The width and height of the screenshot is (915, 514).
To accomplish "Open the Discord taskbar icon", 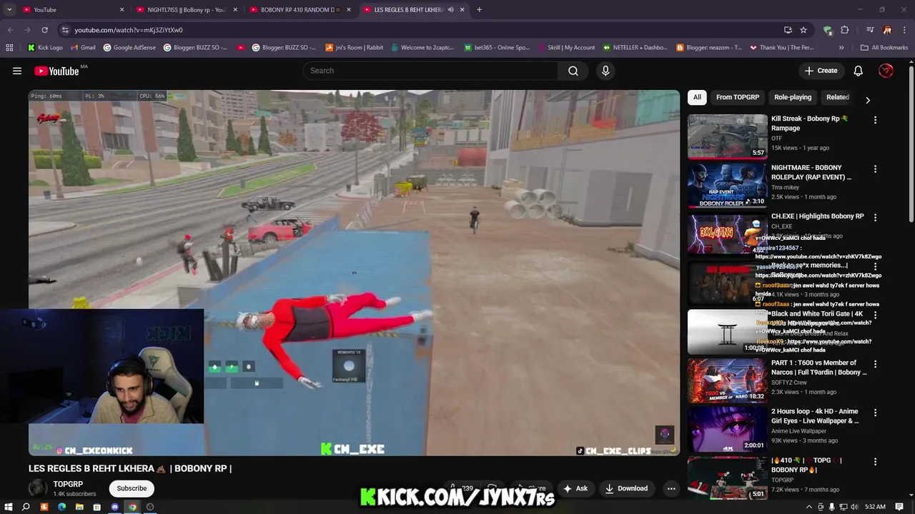I will coord(114,507).
